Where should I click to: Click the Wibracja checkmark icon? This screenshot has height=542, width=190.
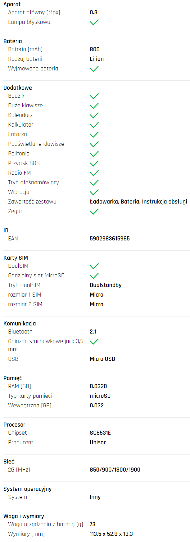point(94,192)
